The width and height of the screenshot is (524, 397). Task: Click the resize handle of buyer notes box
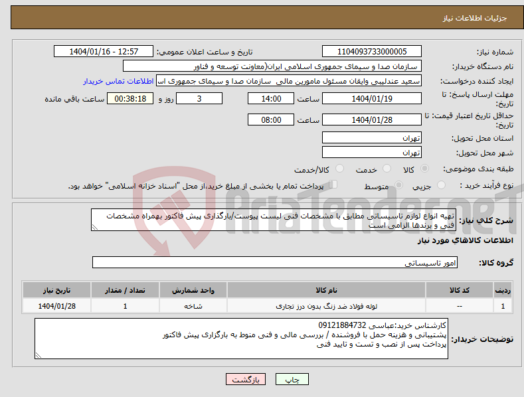(x=38, y=356)
